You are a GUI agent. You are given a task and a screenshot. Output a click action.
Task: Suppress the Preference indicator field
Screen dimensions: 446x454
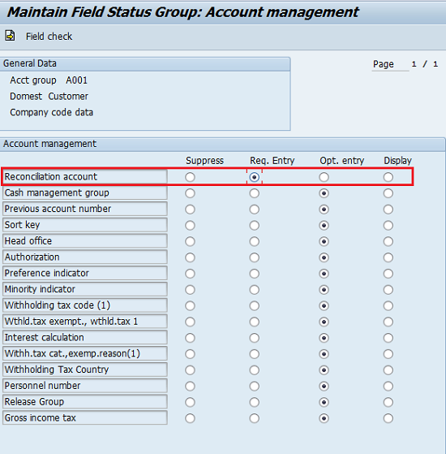click(190, 274)
